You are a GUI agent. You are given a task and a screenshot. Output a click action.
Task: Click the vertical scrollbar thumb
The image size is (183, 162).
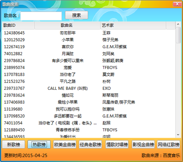click(178, 35)
